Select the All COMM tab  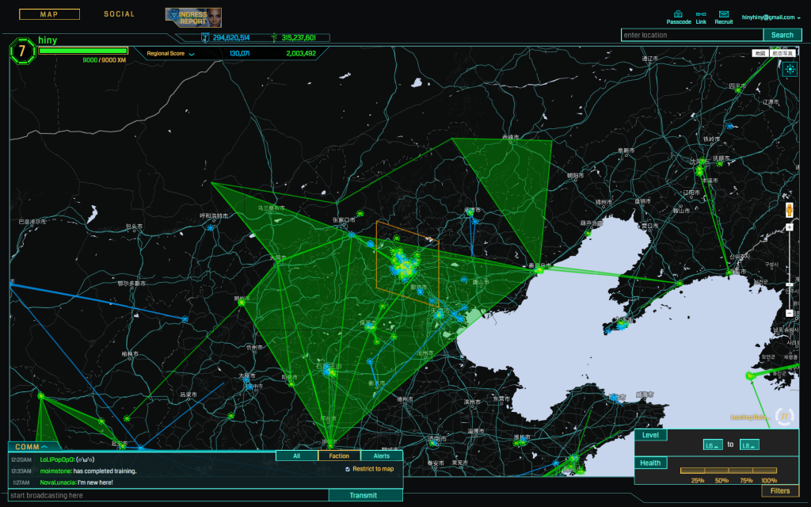(x=296, y=456)
